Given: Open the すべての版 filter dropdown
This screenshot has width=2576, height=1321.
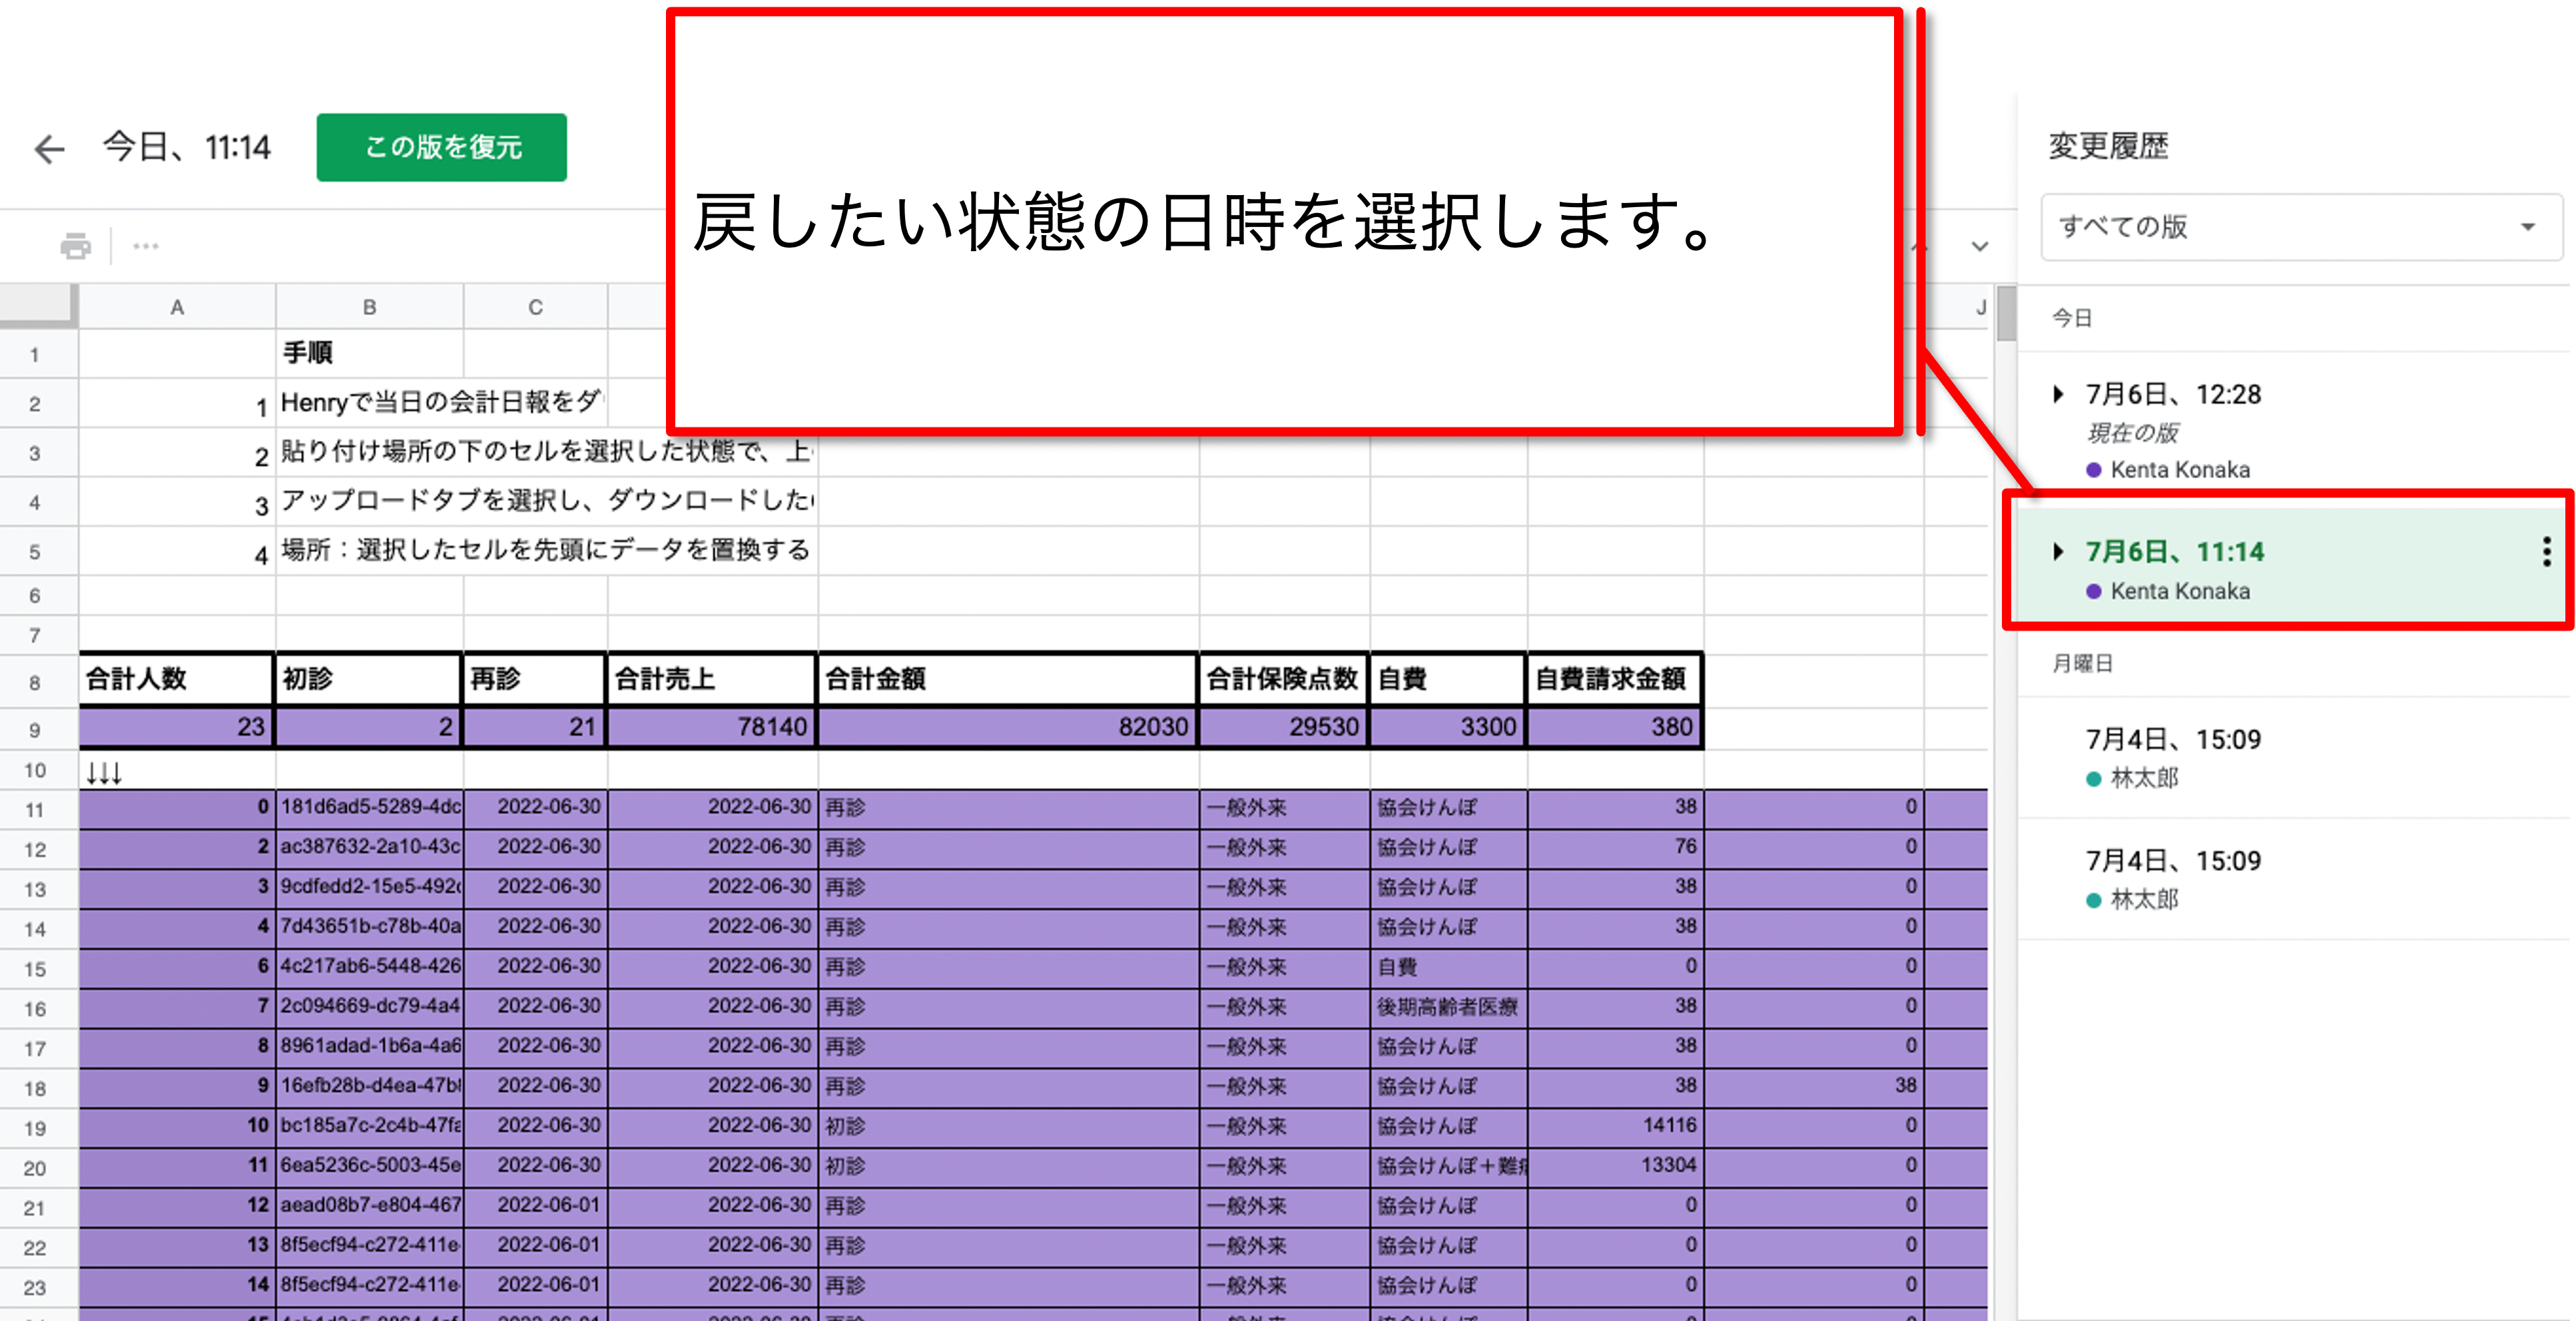Looking at the screenshot, I should 2301,227.
